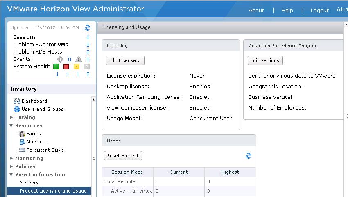Viewport: 348px width, 197px height.
Task: Open Dashboard from the Inventory tree
Action: (34, 101)
